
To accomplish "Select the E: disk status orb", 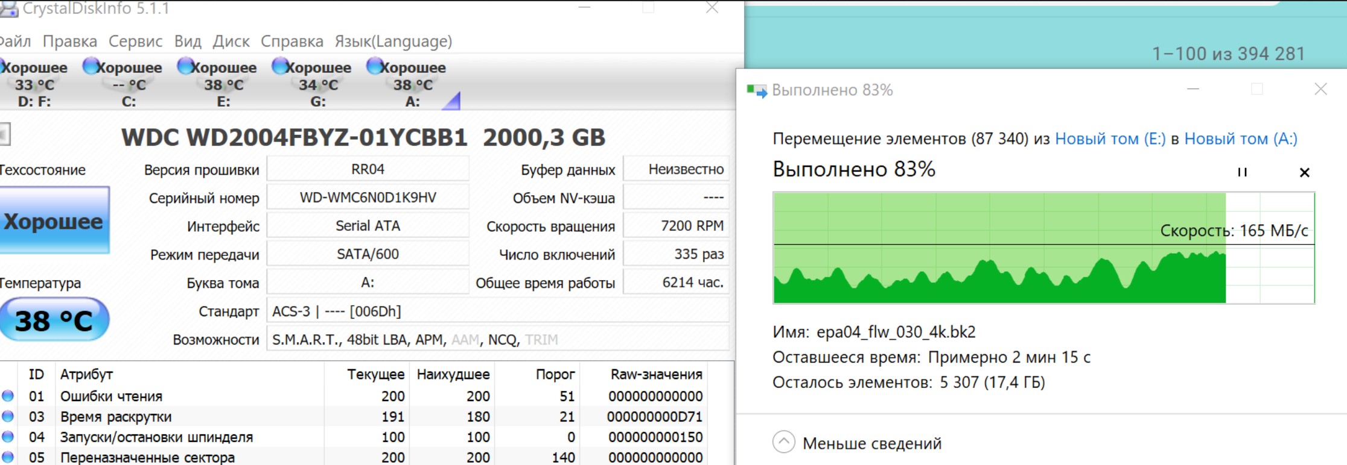I will point(185,66).
